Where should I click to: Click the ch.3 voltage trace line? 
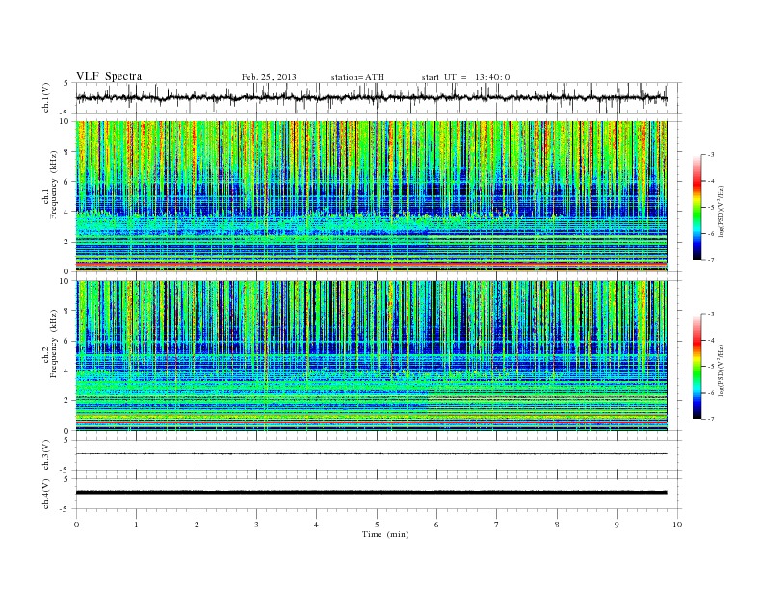click(371, 454)
